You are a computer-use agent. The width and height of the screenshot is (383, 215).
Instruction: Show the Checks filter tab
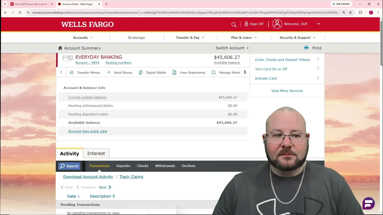pos(143,166)
